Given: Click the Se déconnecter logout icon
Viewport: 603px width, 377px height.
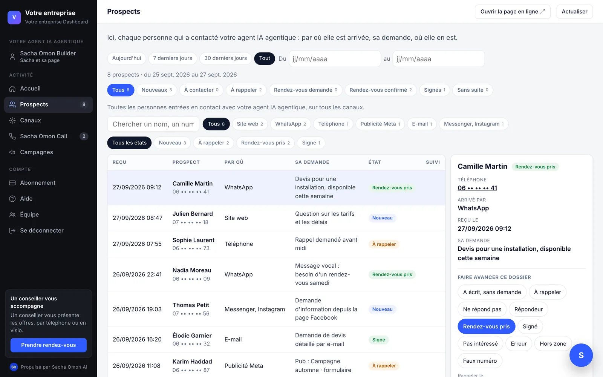Looking at the screenshot, I should tap(12, 230).
